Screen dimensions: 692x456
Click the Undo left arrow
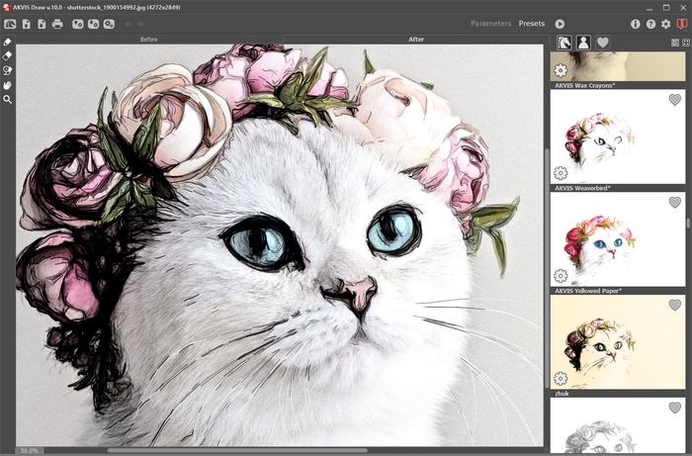pos(128,24)
